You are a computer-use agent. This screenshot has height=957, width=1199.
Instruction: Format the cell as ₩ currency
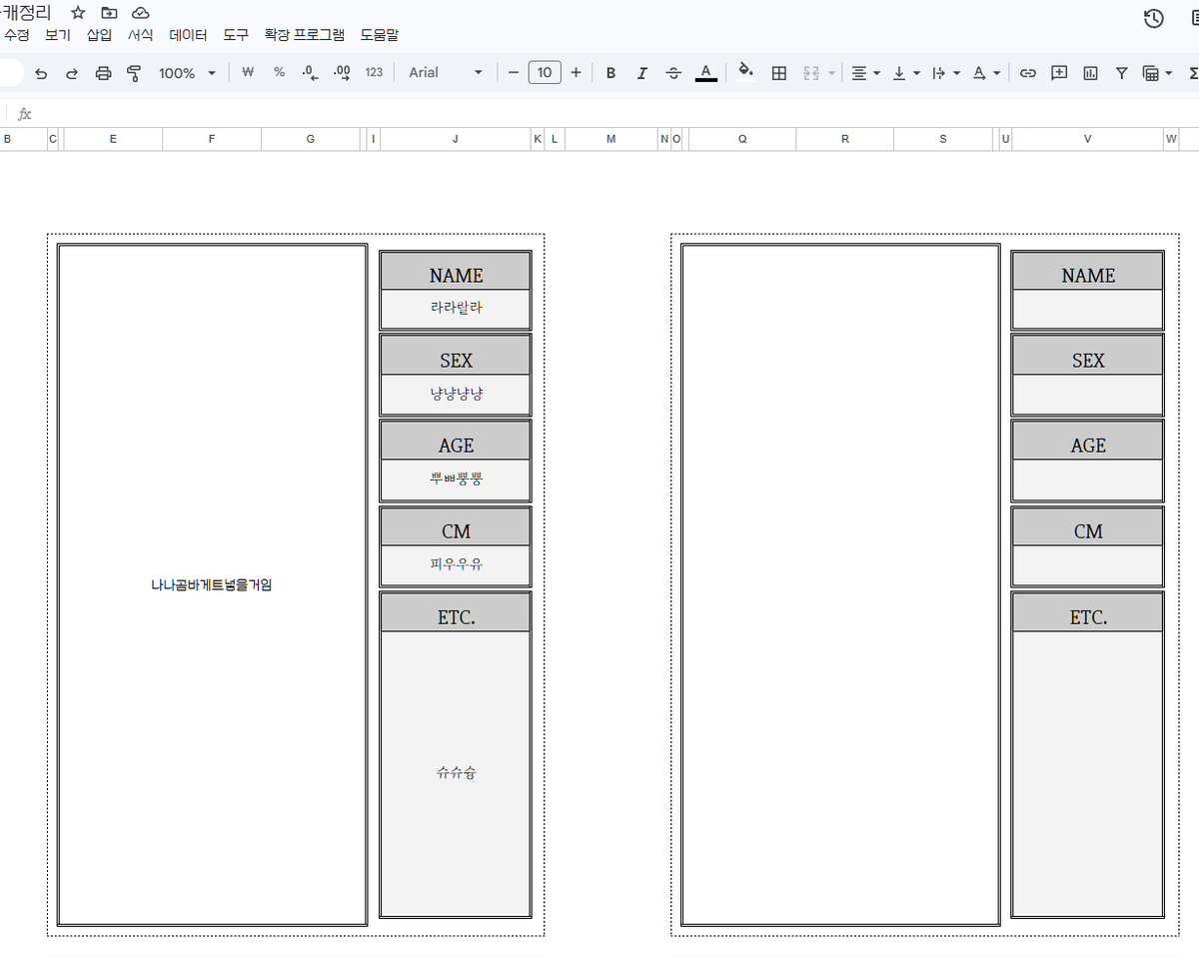[248, 72]
